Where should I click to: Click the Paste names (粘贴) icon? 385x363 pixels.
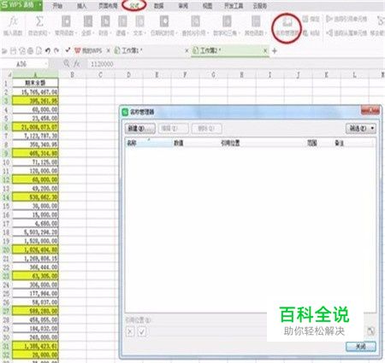click(x=305, y=33)
